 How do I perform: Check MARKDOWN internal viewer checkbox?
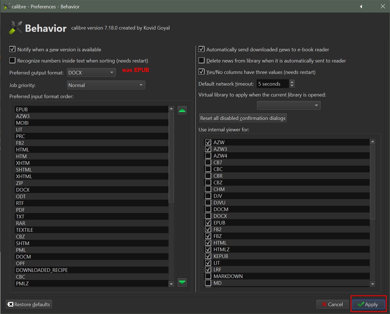coord(208,276)
